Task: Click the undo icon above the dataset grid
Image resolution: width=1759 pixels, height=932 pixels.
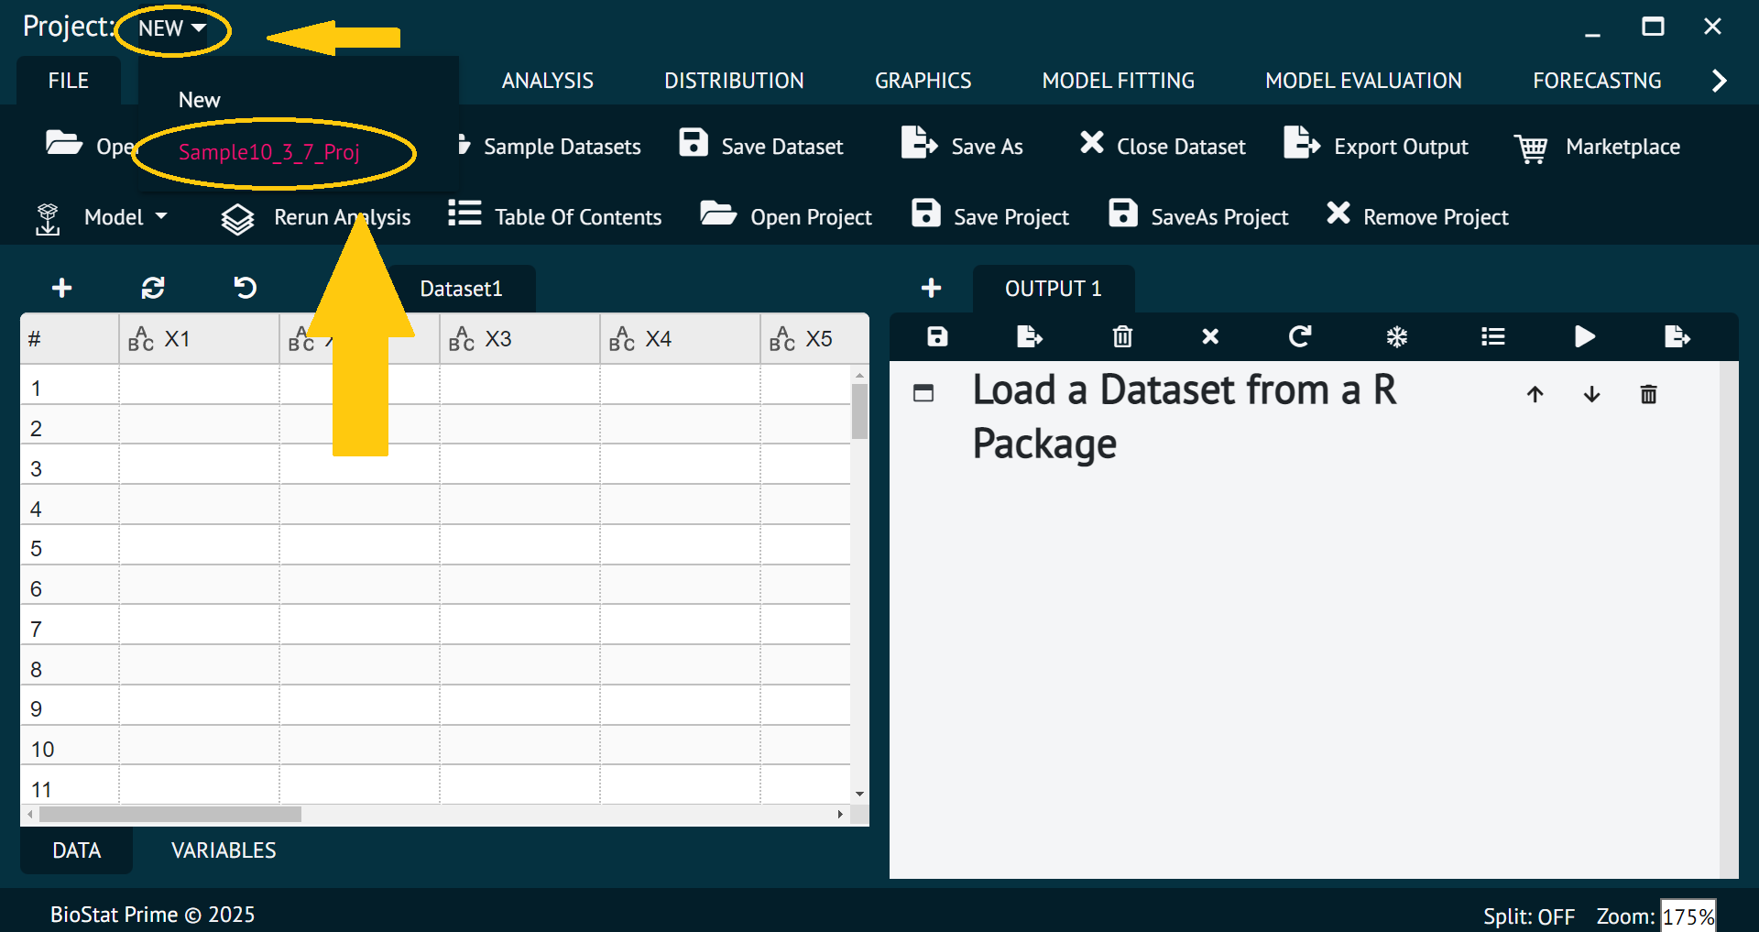Action: tap(245, 289)
